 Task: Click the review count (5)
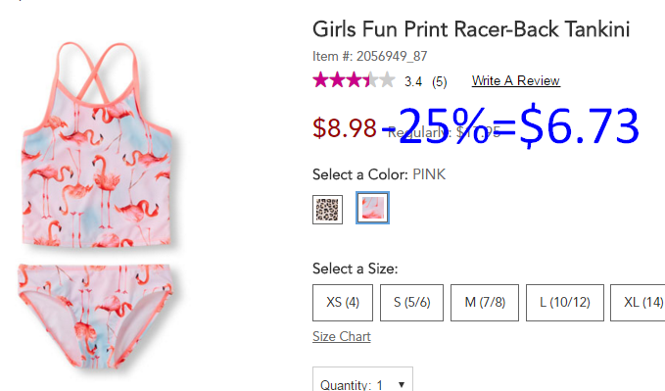click(440, 81)
